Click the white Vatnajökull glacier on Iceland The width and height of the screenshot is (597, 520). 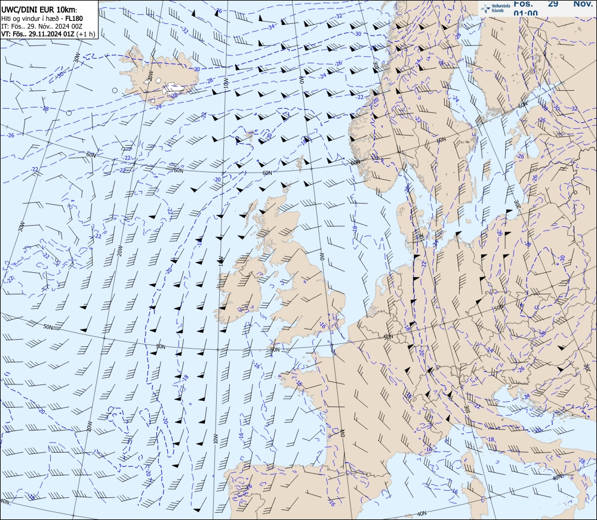click(x=173, y=90)
